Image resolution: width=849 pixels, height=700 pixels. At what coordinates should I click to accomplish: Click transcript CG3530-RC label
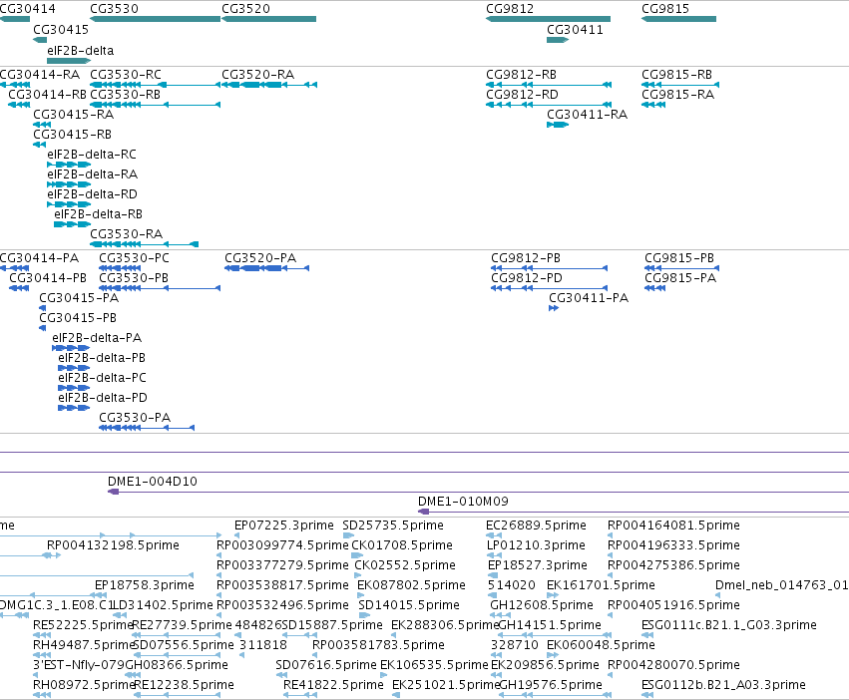point(126,75)
